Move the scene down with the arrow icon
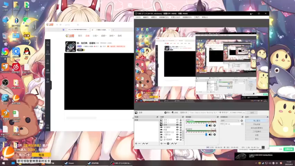Screen dimensions: 295x166 point(147,143)
